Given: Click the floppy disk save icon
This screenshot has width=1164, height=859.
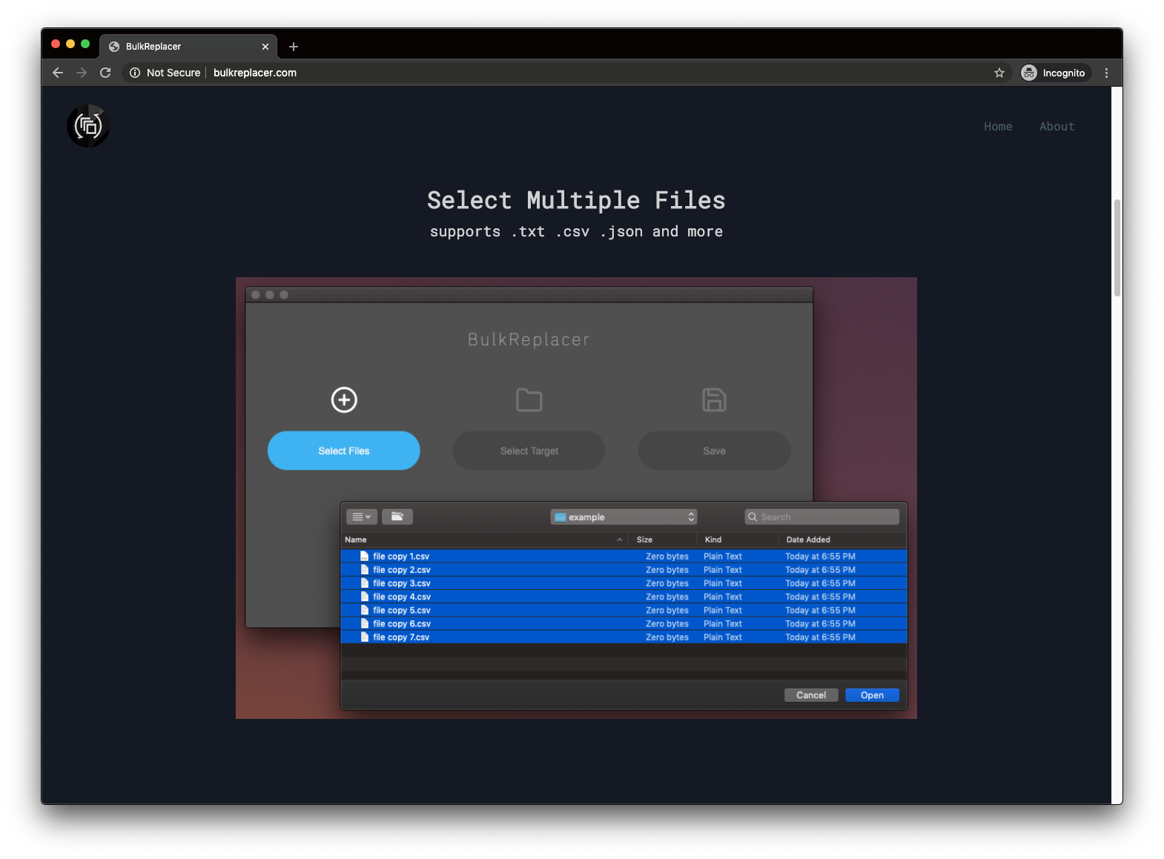Looking at the screenshot, I should (x=714, y=400).
